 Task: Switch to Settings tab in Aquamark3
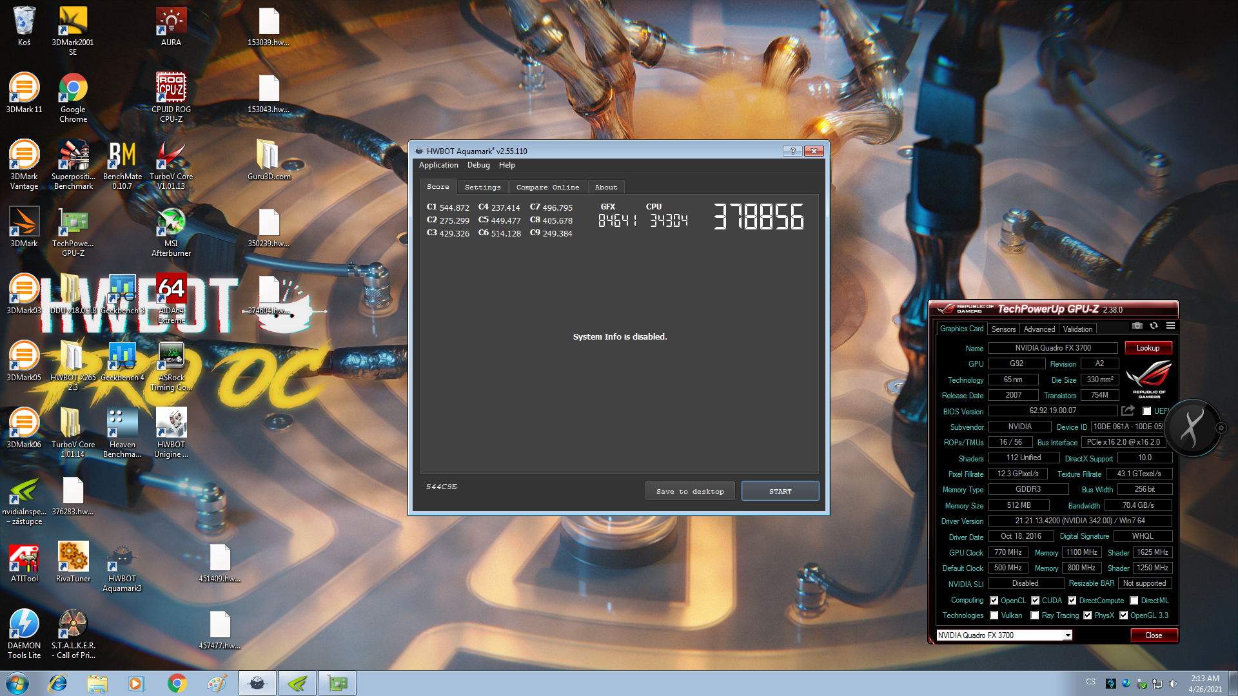pyautogui.click(x=482, y=187)
